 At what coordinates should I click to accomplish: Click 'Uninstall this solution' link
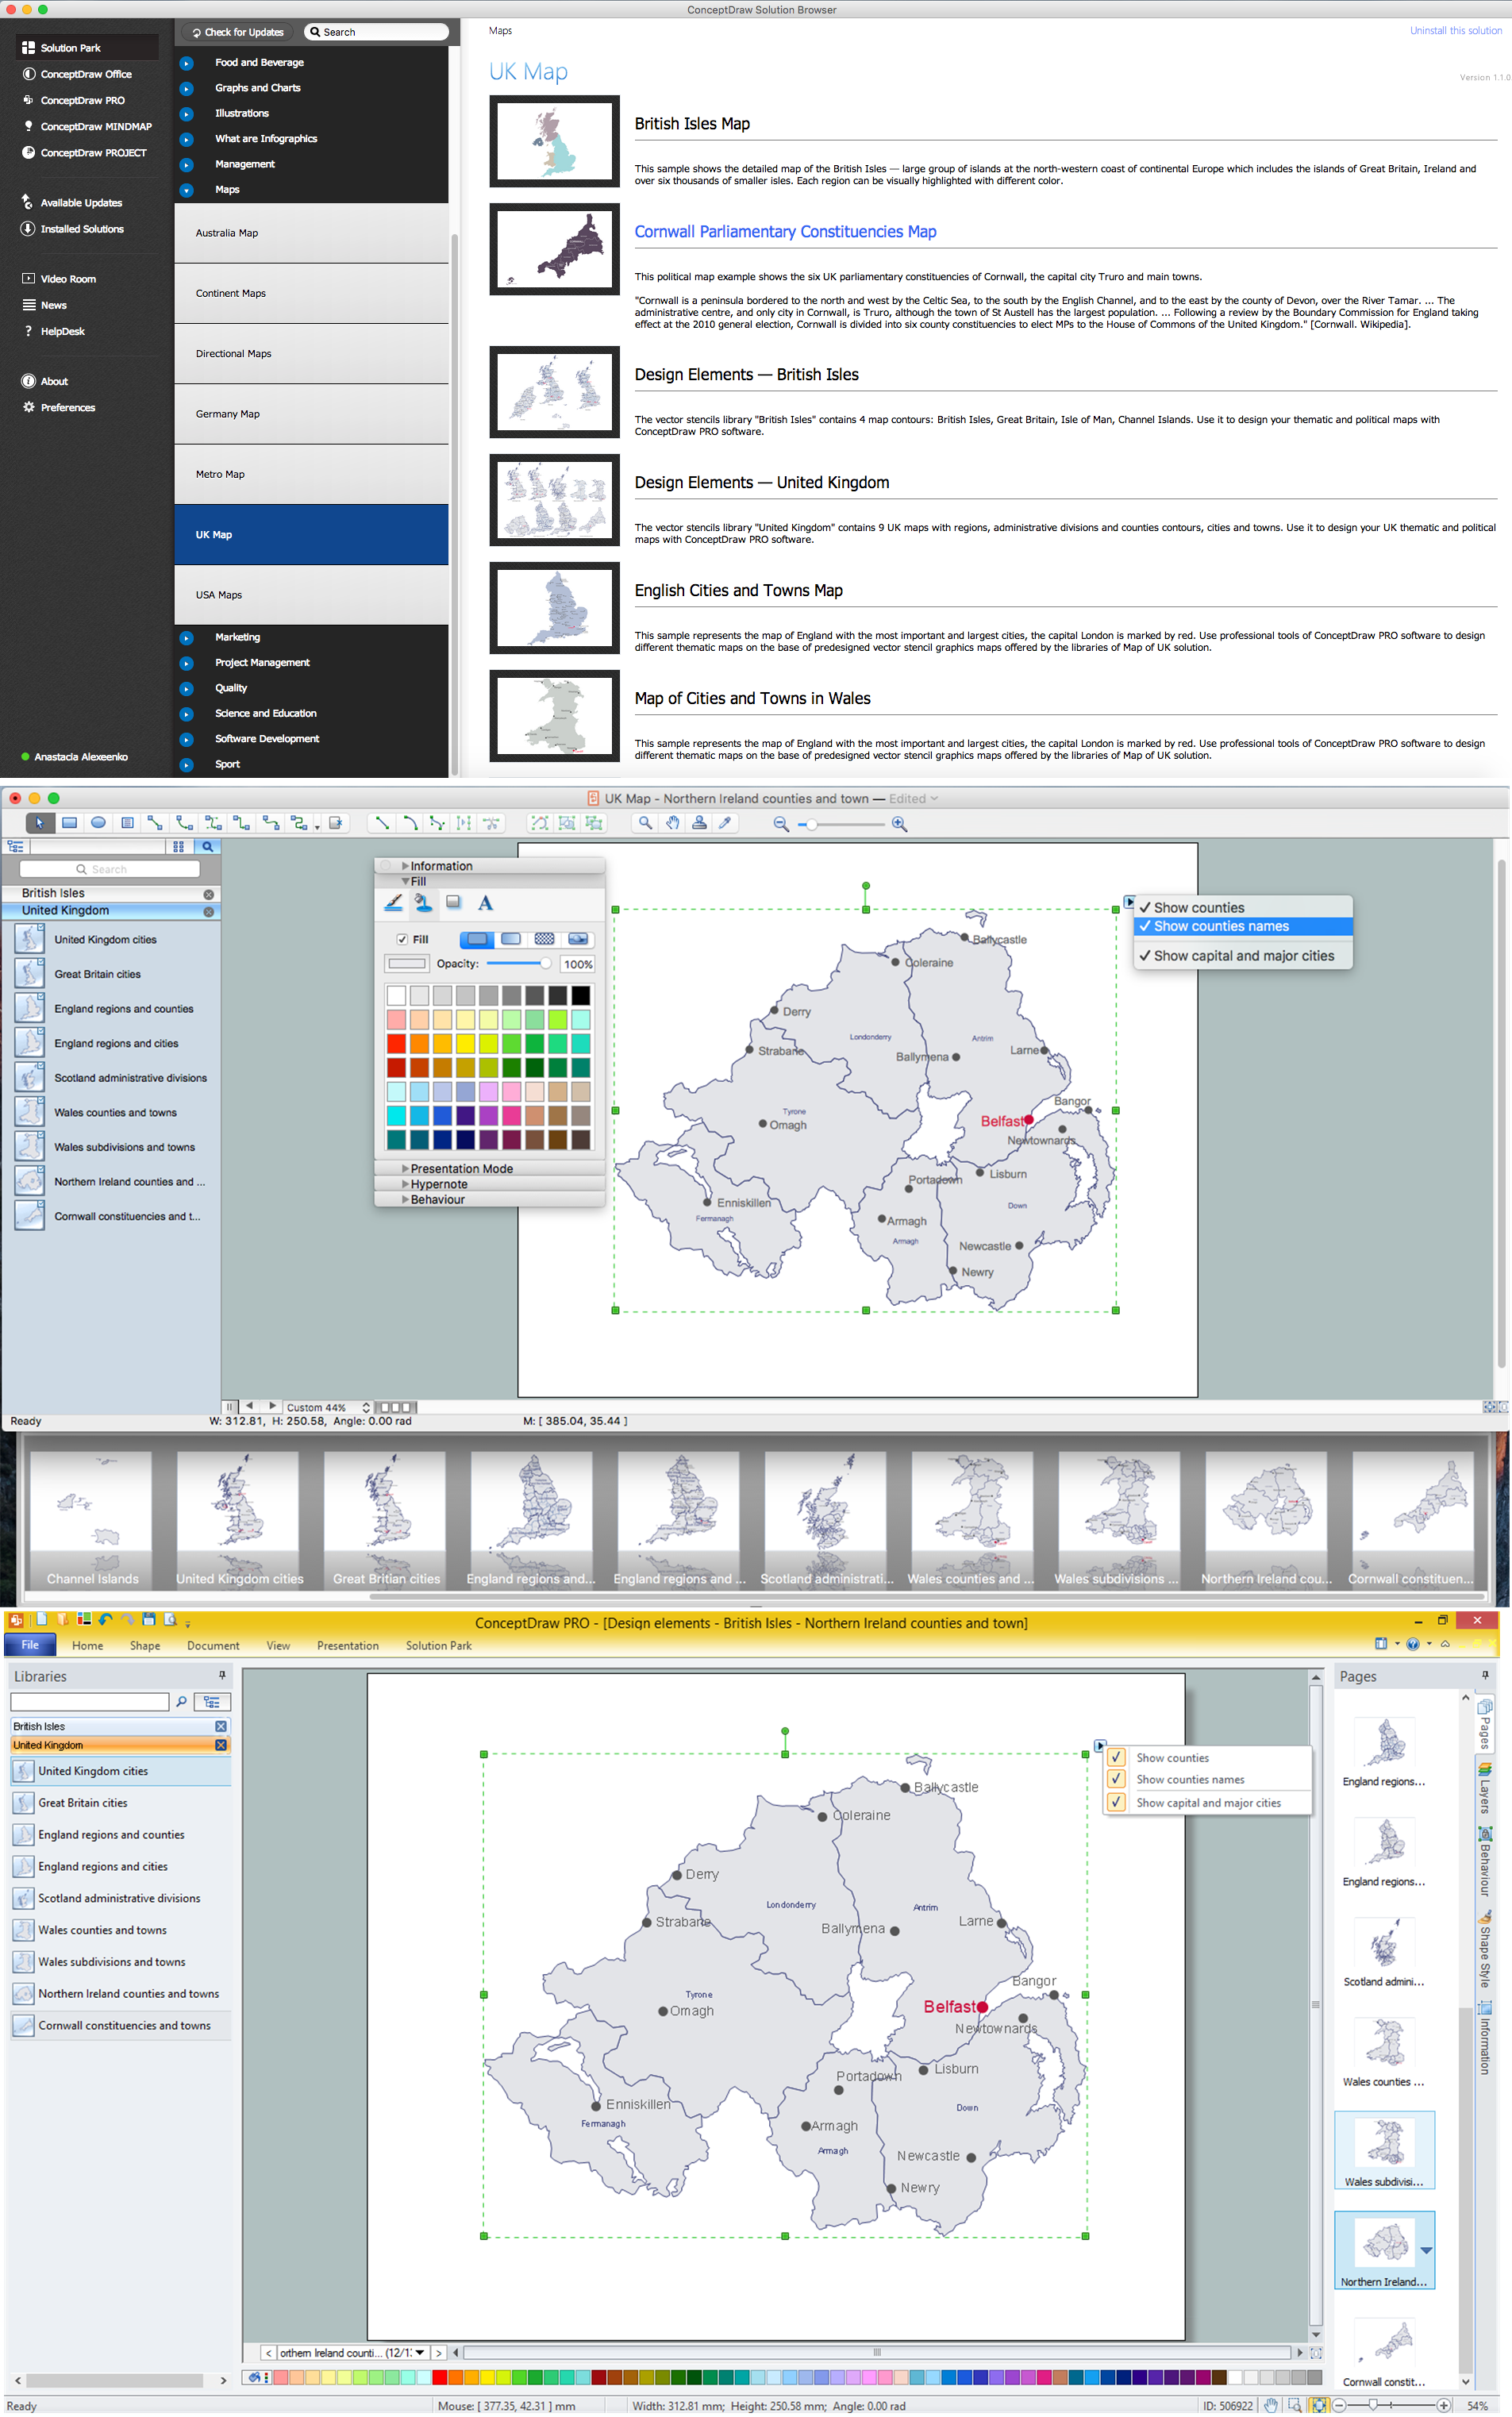(x=1455, y=30)
